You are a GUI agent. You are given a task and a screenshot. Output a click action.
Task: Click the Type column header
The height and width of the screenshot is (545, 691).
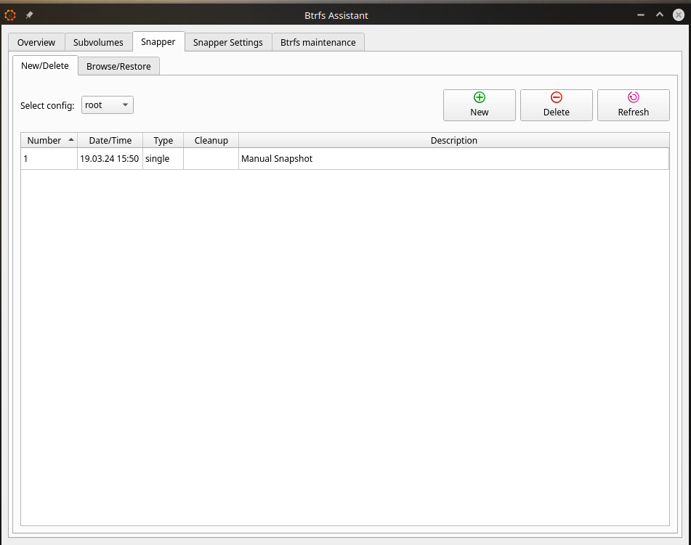pos(163,141)
